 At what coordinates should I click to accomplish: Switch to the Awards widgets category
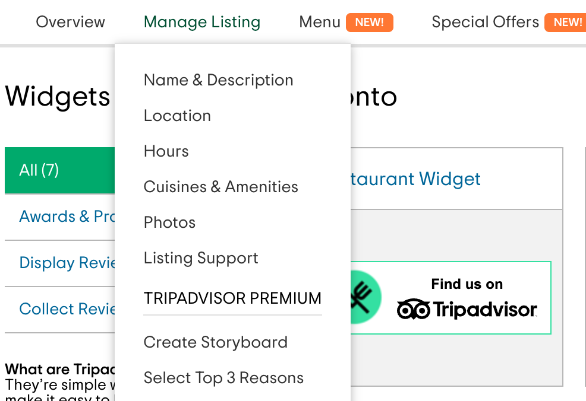[67, 217]
